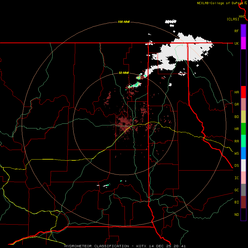The width and height of the screenshot is (248, 248).
Task: Click the WS legend label
Action: 236,153
